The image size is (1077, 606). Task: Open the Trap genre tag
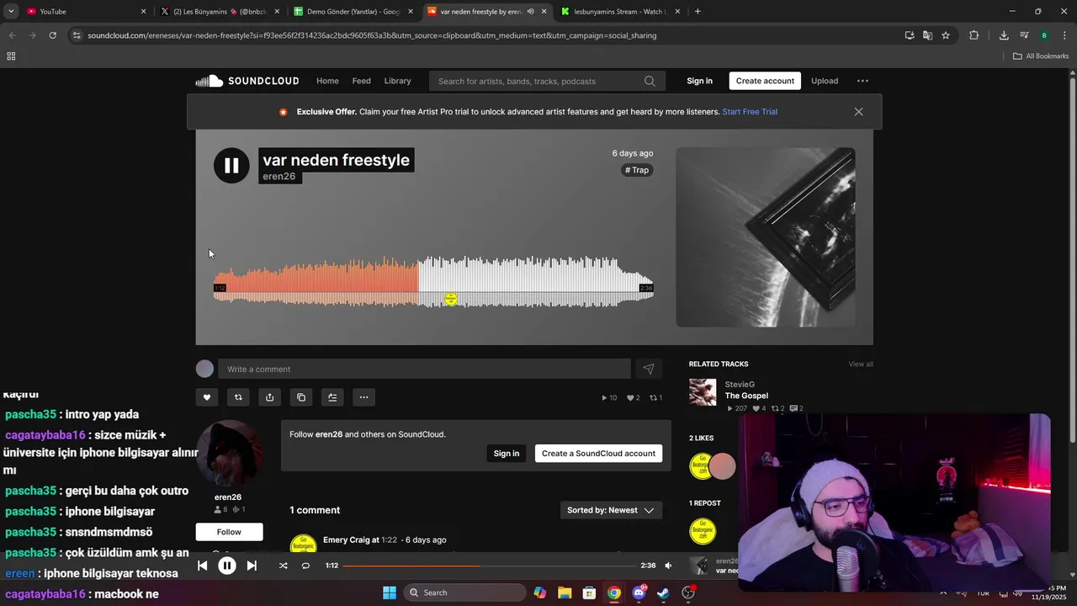pos(637,170)
